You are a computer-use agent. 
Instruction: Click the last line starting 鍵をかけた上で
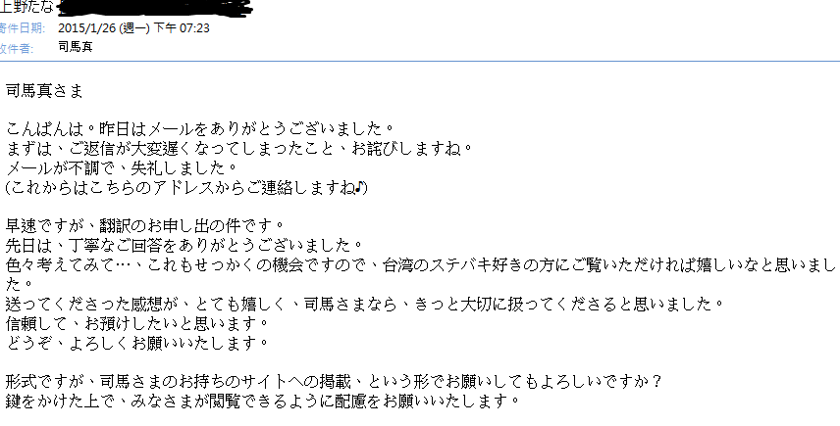tap(263, 401)
